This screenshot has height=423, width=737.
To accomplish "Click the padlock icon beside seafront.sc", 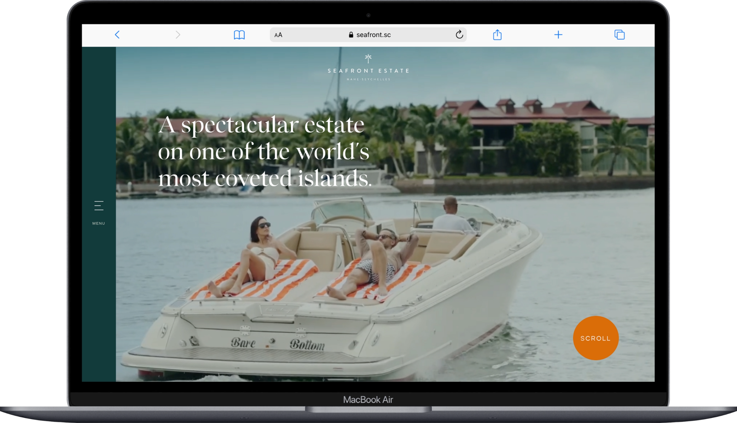I will [351, 35].
